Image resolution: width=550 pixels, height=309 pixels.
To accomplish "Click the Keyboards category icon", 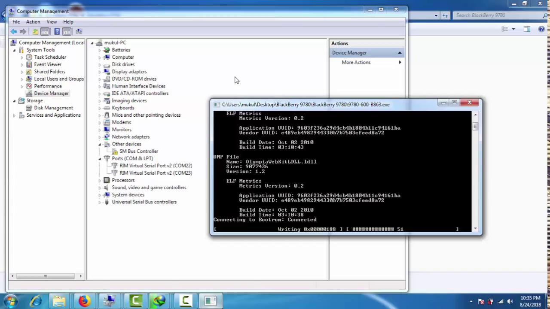I will 107,108.
